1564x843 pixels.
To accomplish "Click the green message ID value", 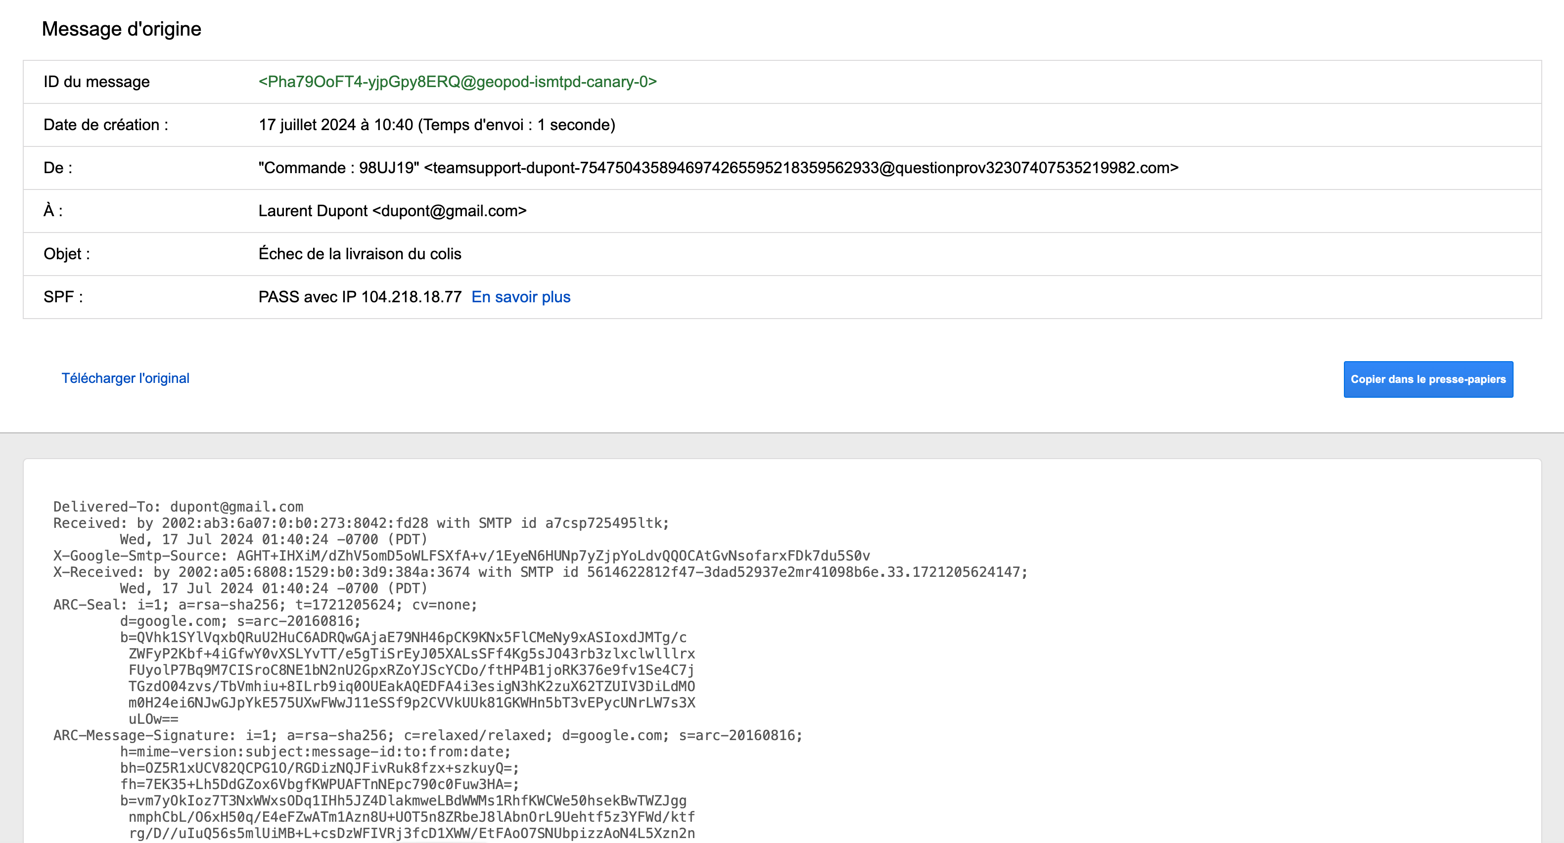I will click(x=458, y=82).
